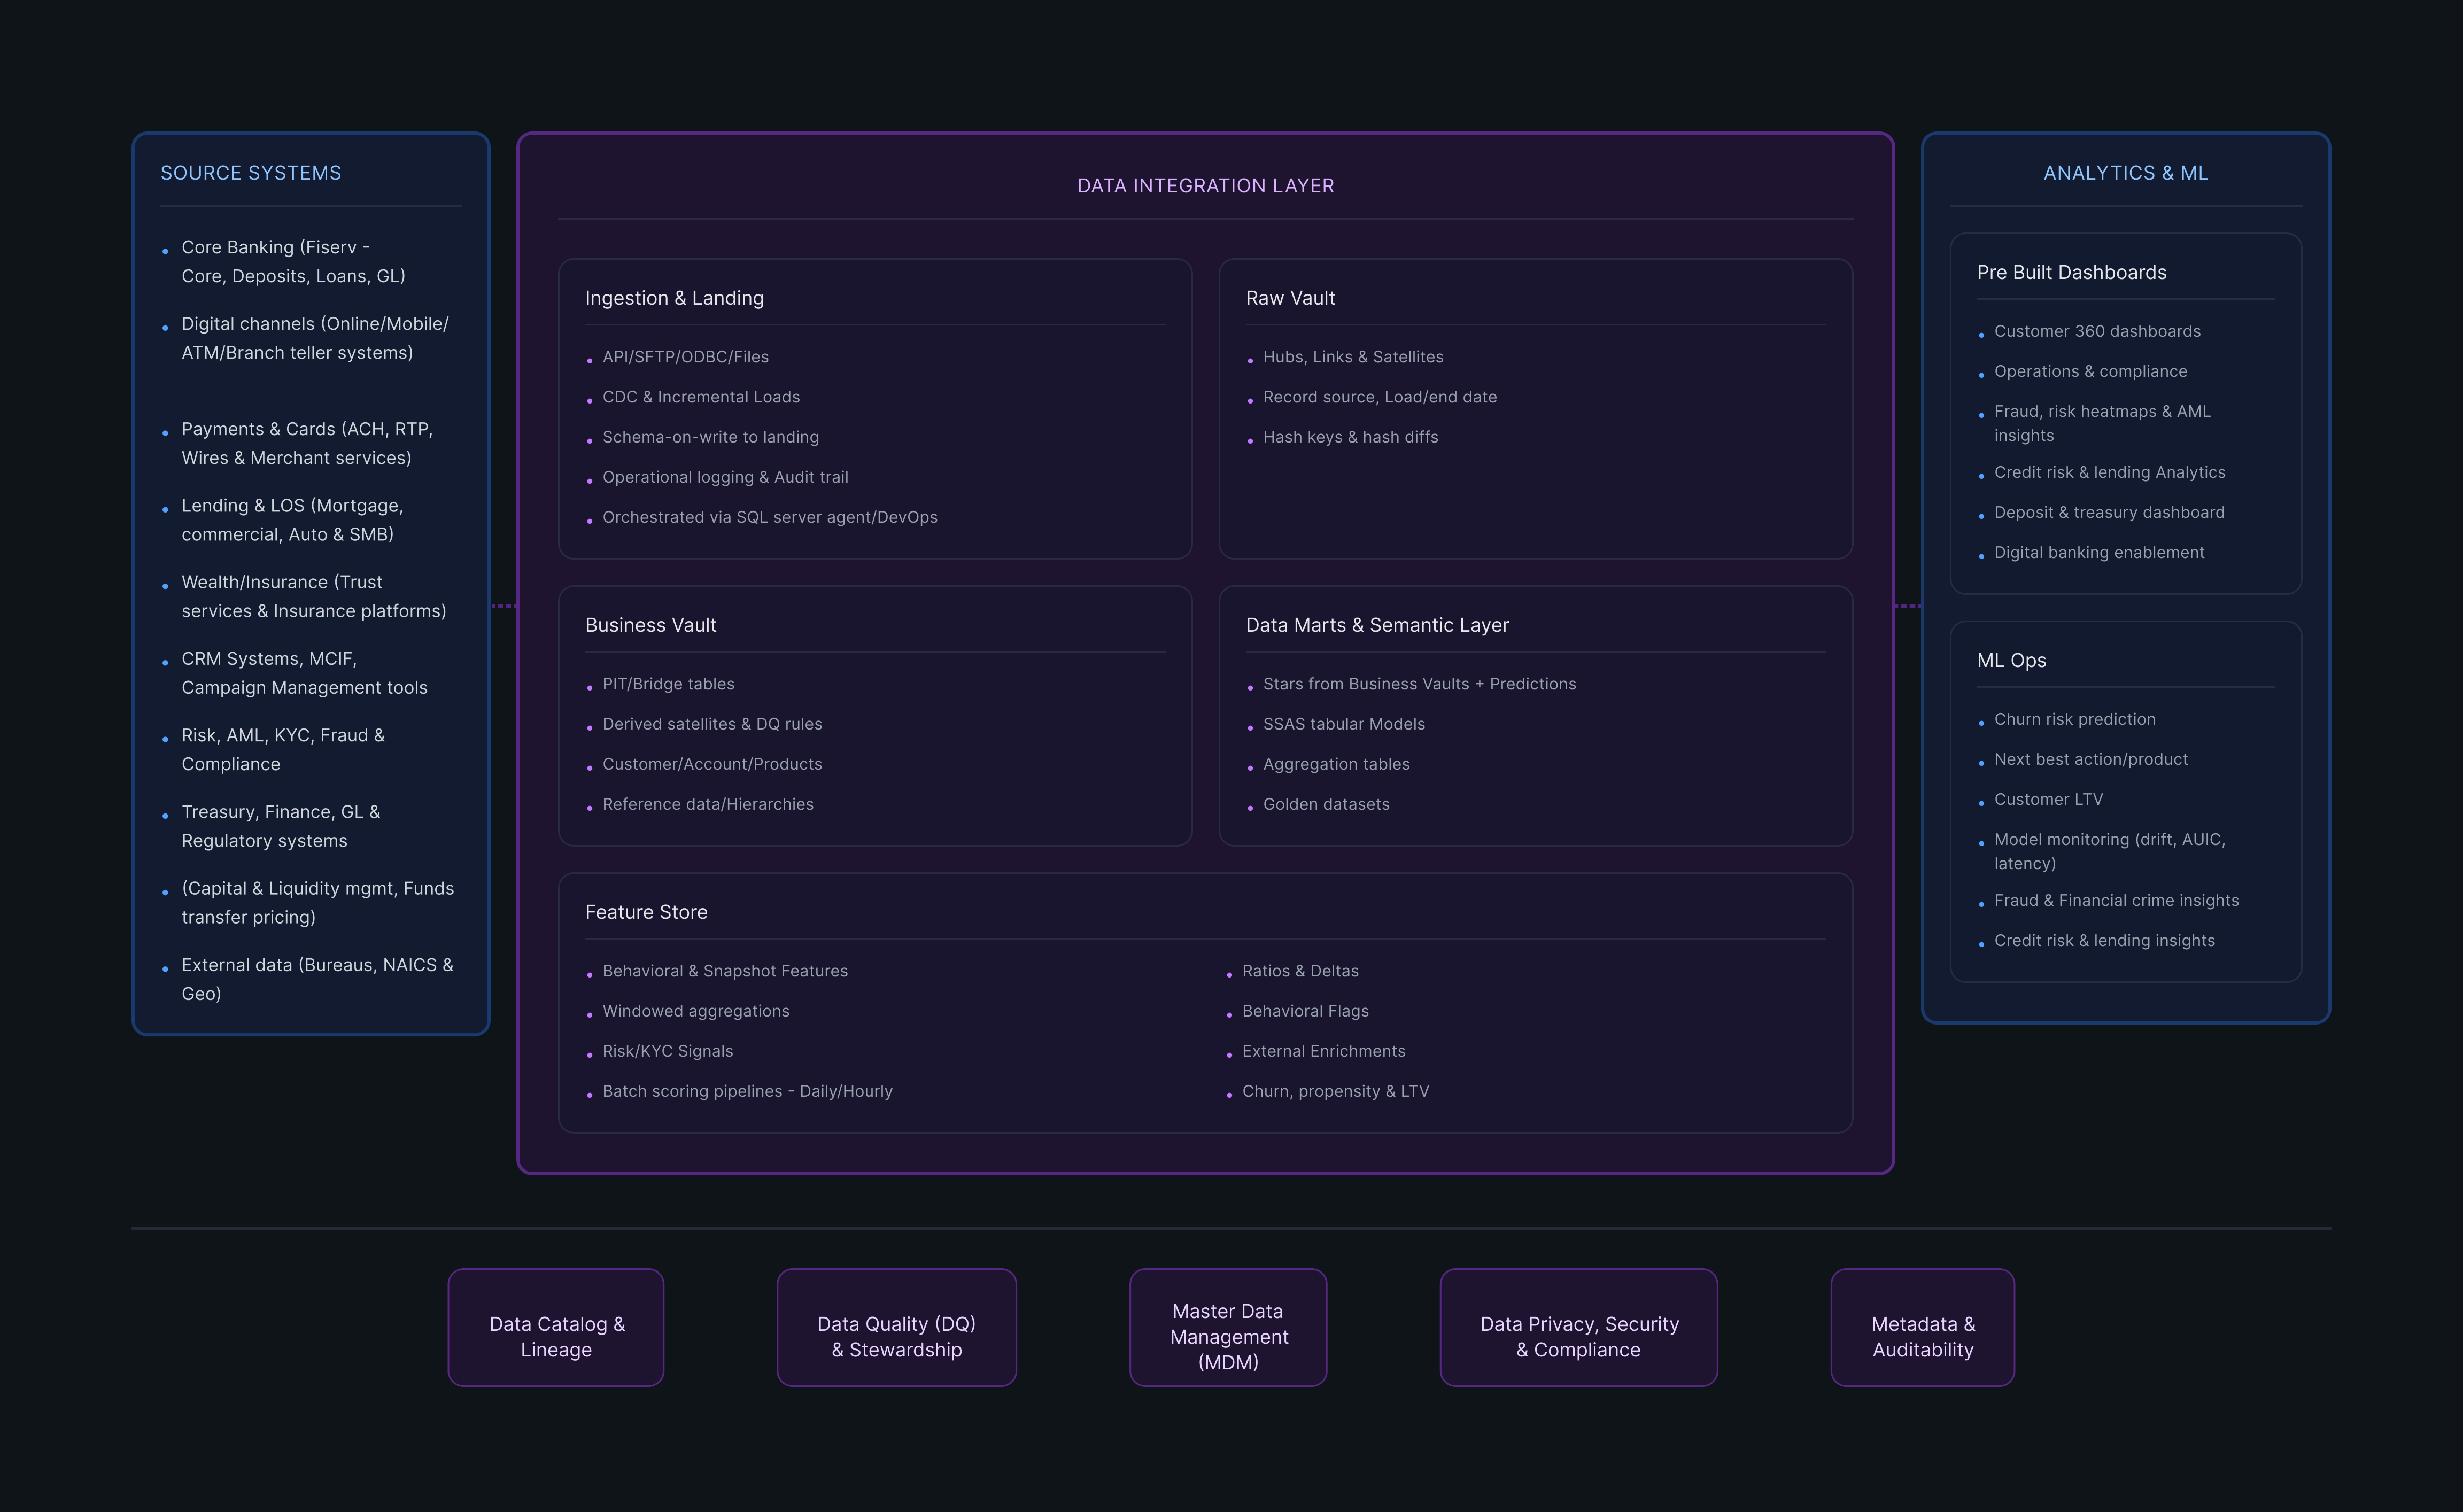The image size is (2463, 1512).
Task: Click the ML Ops card title
Action: tap(2011, 661)
